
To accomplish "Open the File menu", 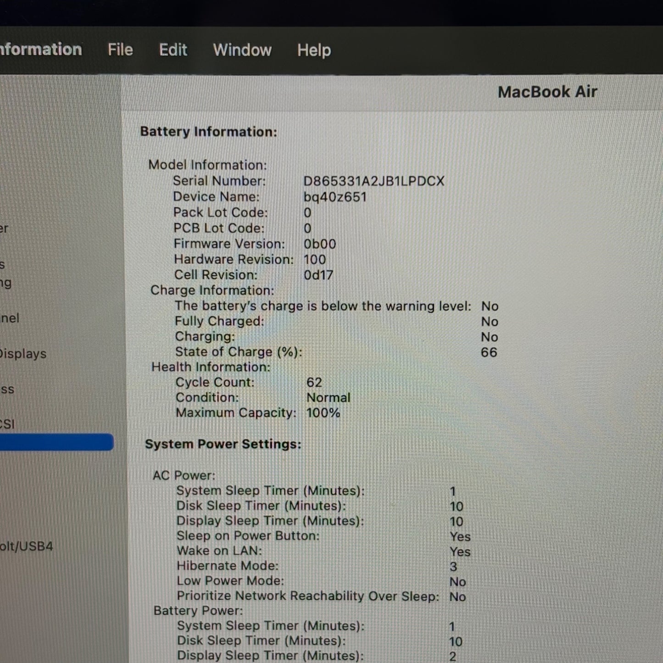I will (120, 50).
